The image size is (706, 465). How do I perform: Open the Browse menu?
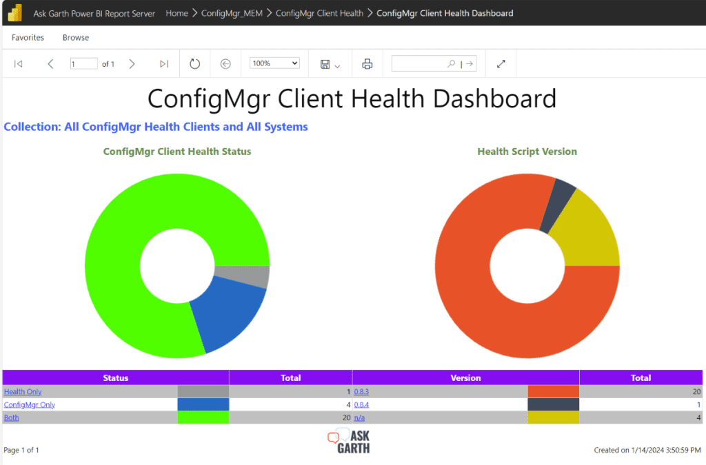[x=76, y=37]
